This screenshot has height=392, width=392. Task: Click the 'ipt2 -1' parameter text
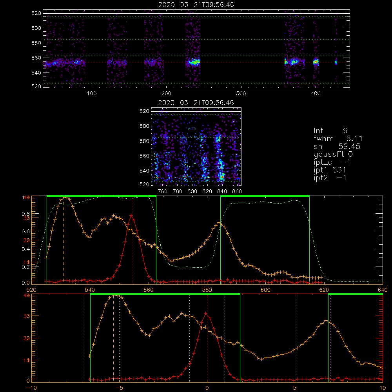[x=330, y=178]
